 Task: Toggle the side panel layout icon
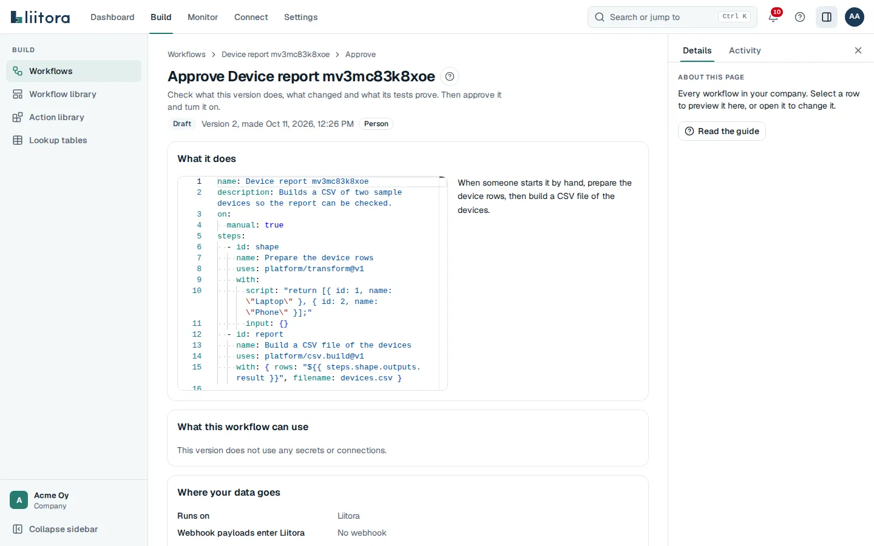(x=827, y=17)
